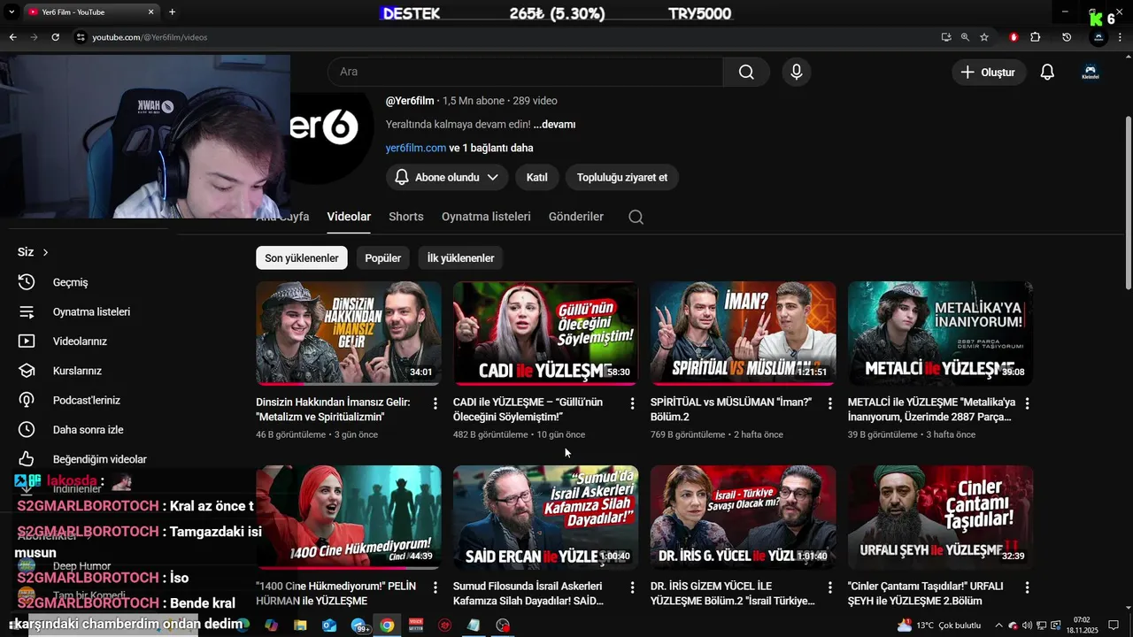Switch to the Videolar tab
Screen dimensions: 1133x637
(349, 217)
